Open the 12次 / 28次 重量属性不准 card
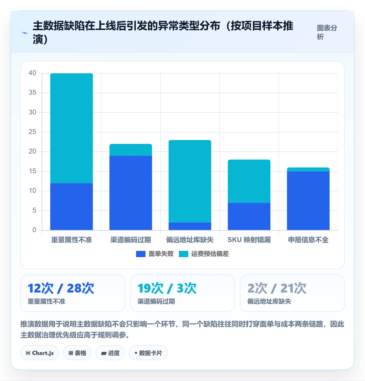The height and width of the screenshot is (381, 365). coord(73,293)
